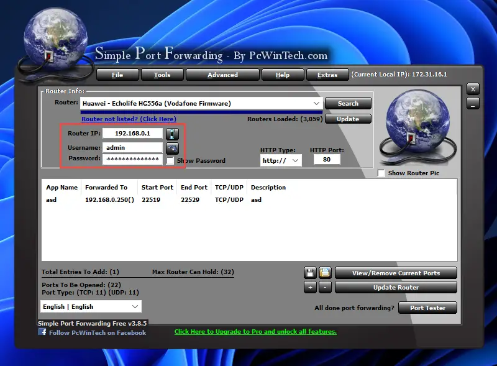The image size is (497, 366).
Task: Click into the Username field
Action: (x=132, y=147)
